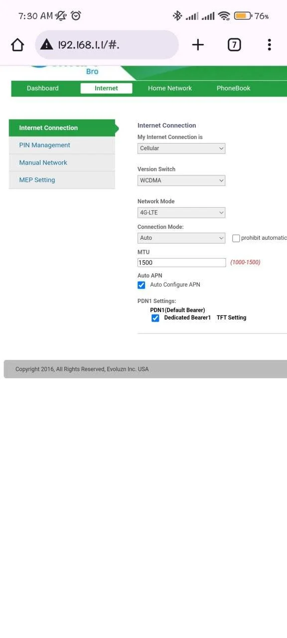
Task: Click the Auto APN label
Action: pos(150,276)
